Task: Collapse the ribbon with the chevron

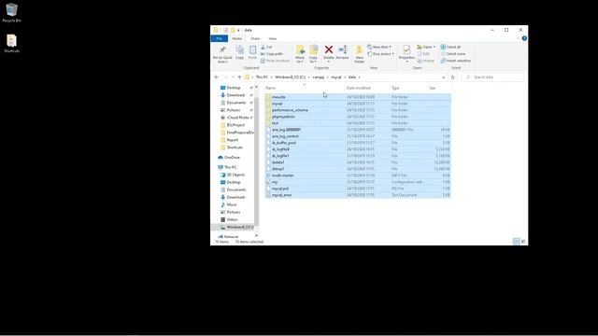Action: [x=518, y=38]
